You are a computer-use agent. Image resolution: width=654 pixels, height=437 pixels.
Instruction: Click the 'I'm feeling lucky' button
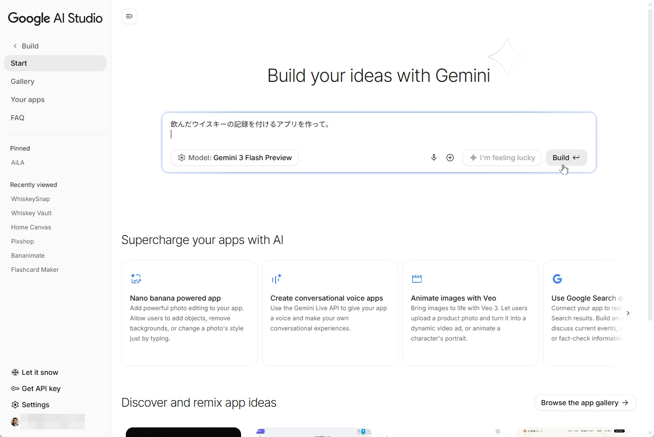pyautogui.click(x=501, y=157)
